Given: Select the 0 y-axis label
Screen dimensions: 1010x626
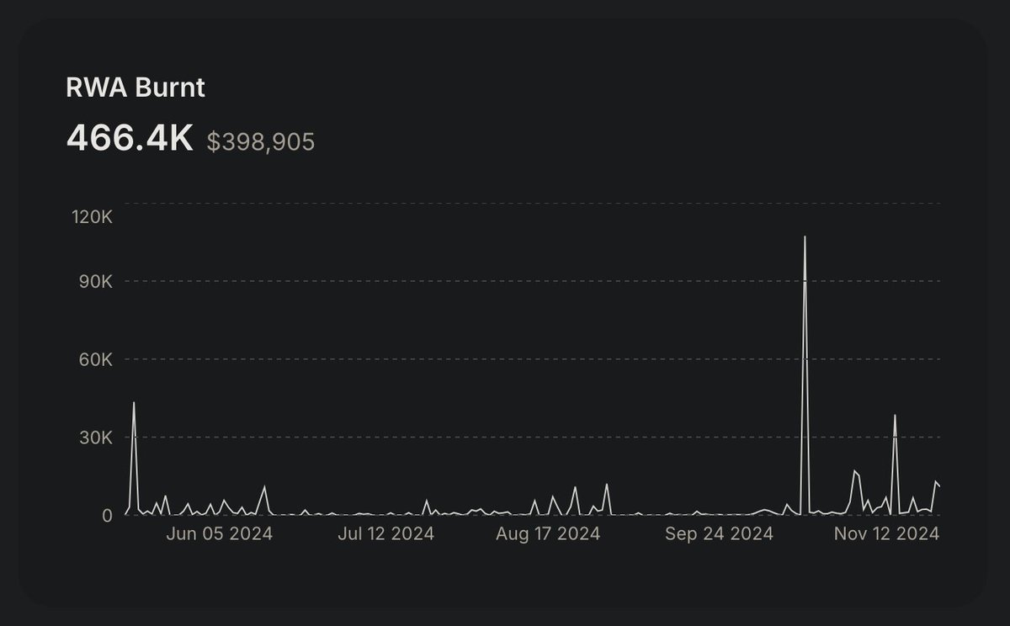Looking at the screenshot, I should [x=107, y=515].
